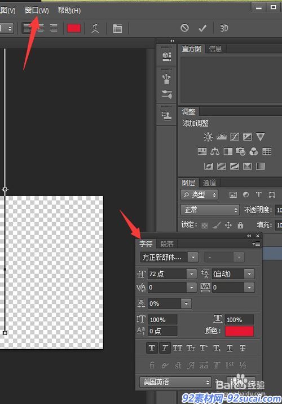The image size is (282, 404).
Task: Add an invert adjustment
Action: 209,166
